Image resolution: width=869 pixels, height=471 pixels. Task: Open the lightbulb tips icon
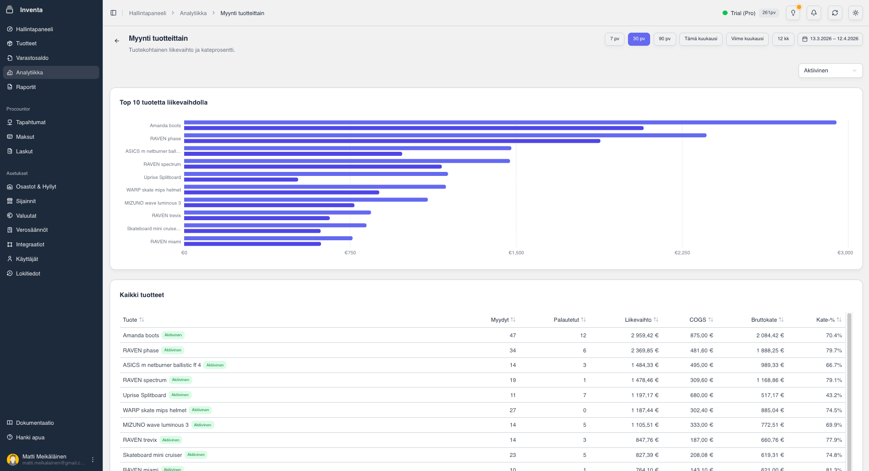click(x=793, y=13)
